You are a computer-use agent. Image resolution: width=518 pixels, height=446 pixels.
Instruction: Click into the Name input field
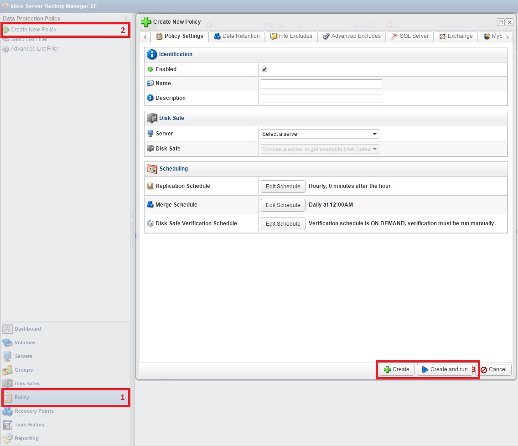coord(321,84)
